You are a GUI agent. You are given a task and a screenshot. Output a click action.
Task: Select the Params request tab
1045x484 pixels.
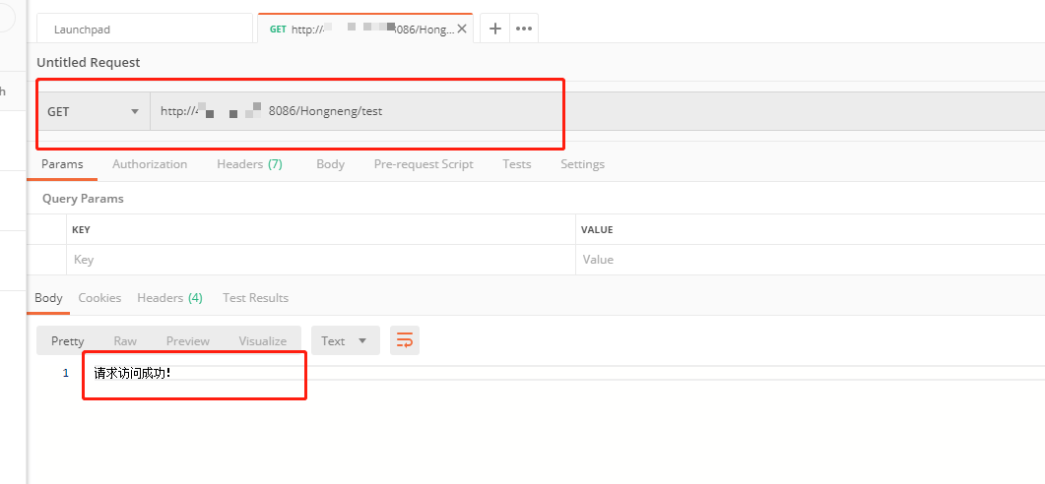coord(62,163)
